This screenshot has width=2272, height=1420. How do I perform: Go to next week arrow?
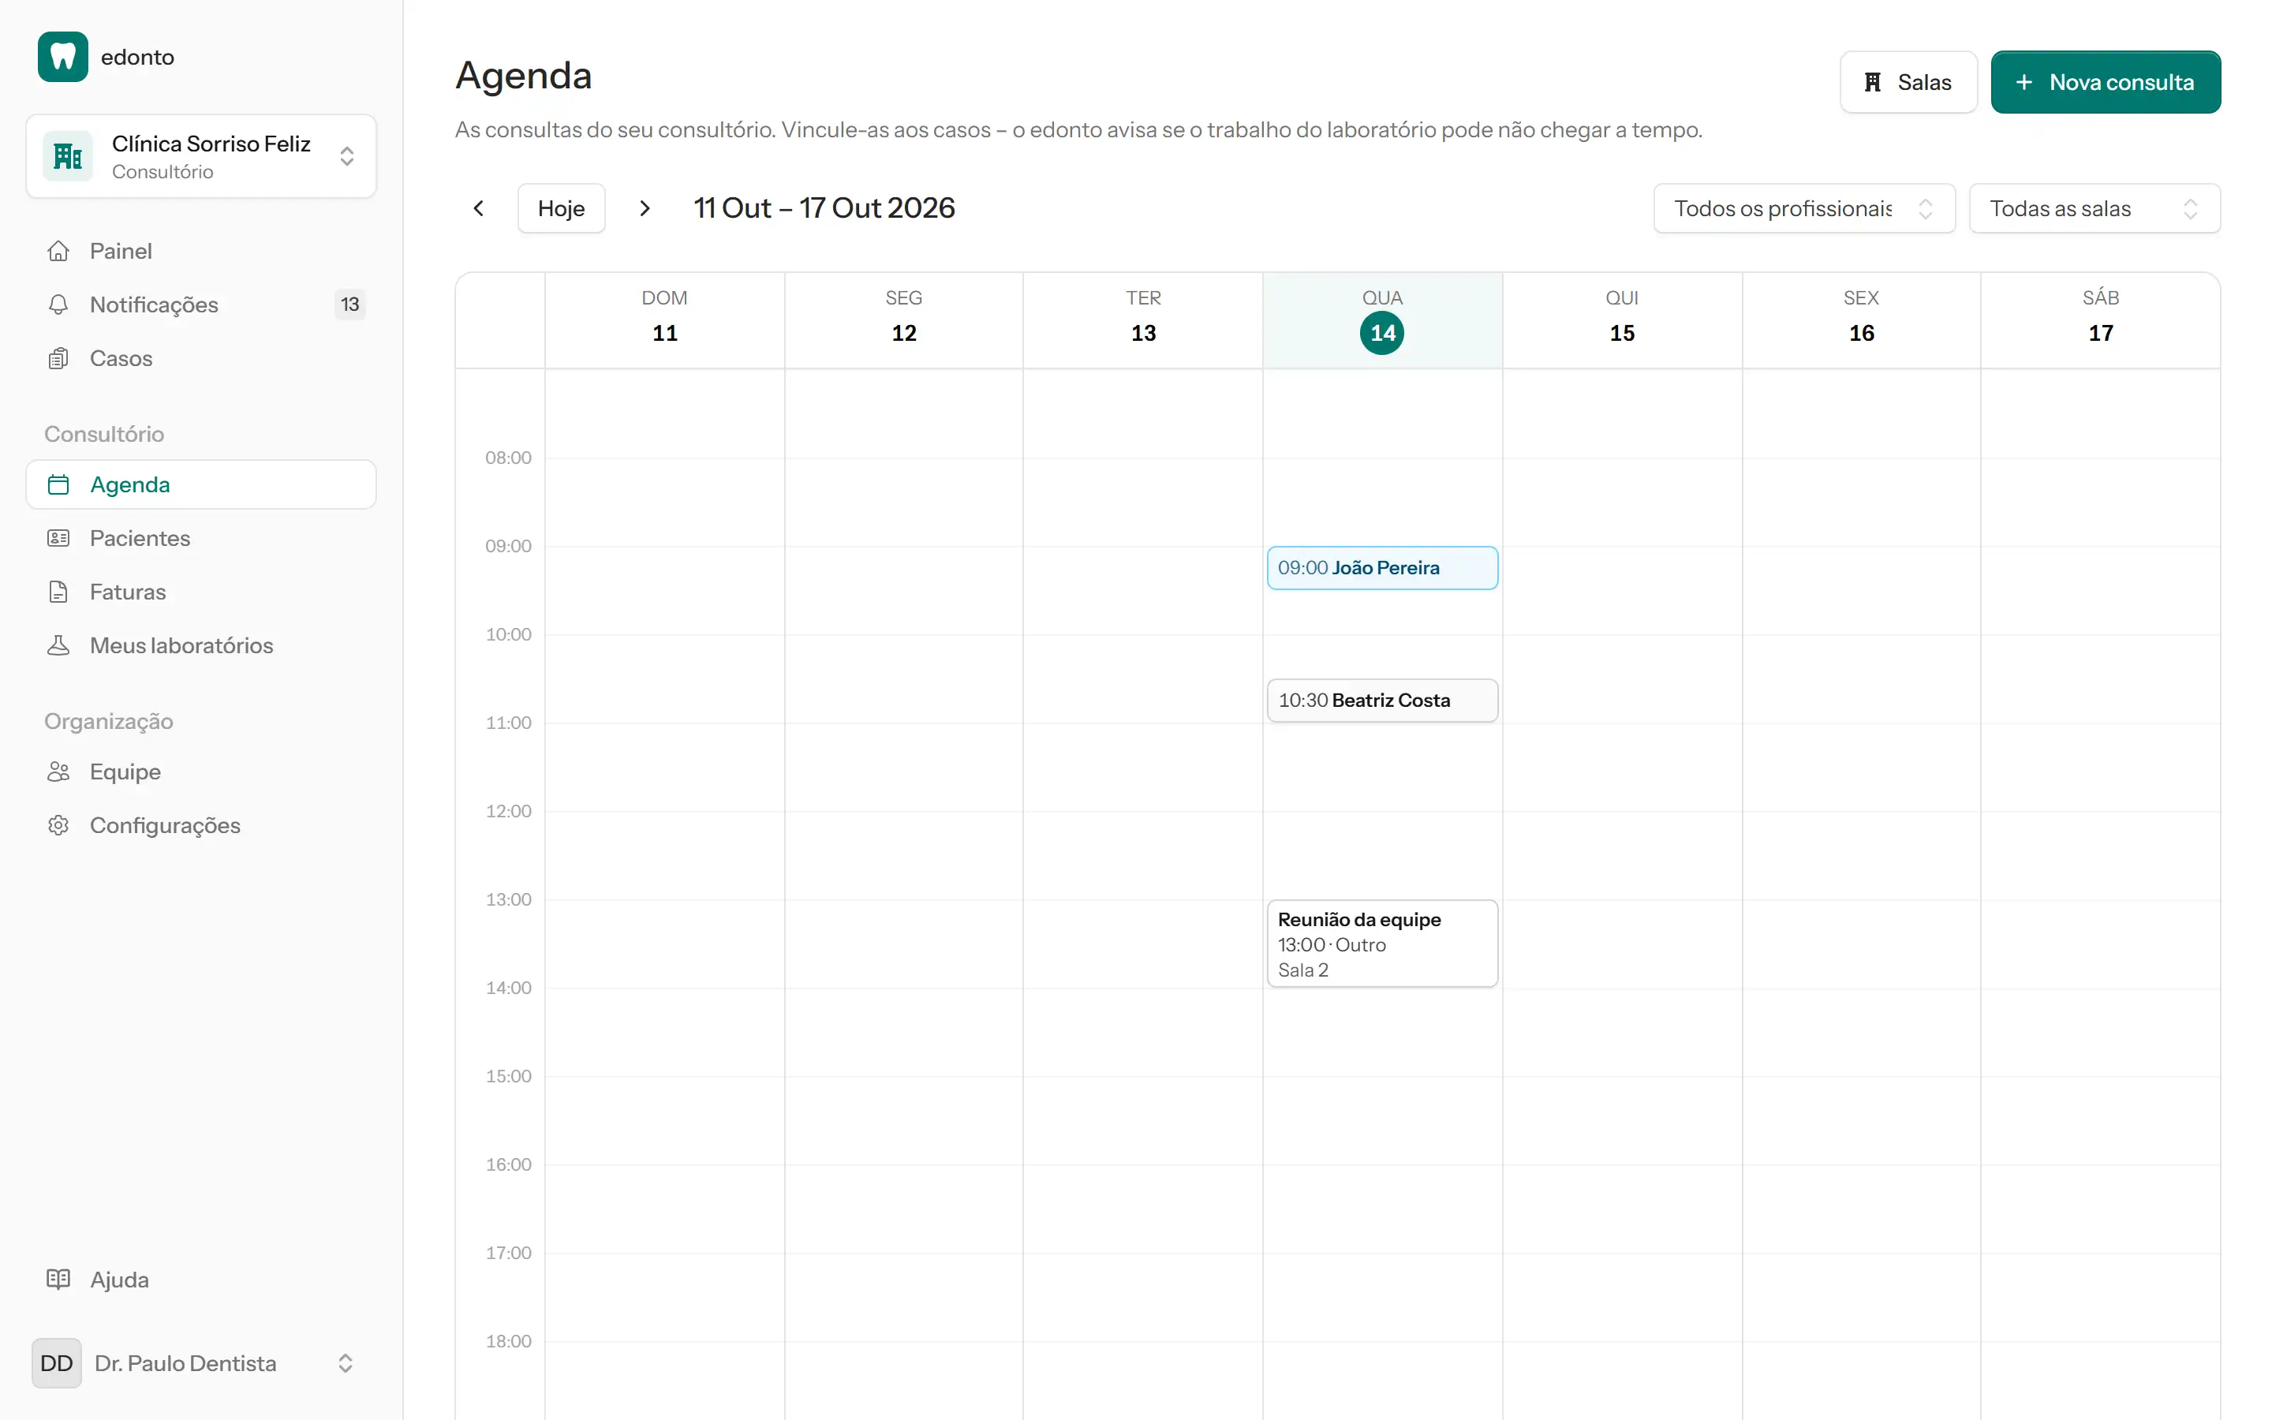(644, 208)
